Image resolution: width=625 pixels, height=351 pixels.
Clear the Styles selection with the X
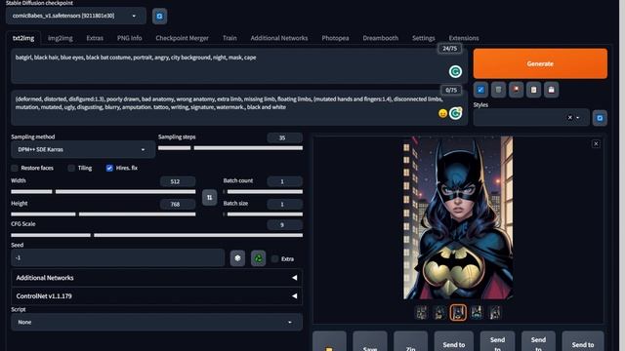tap(569, 118)
